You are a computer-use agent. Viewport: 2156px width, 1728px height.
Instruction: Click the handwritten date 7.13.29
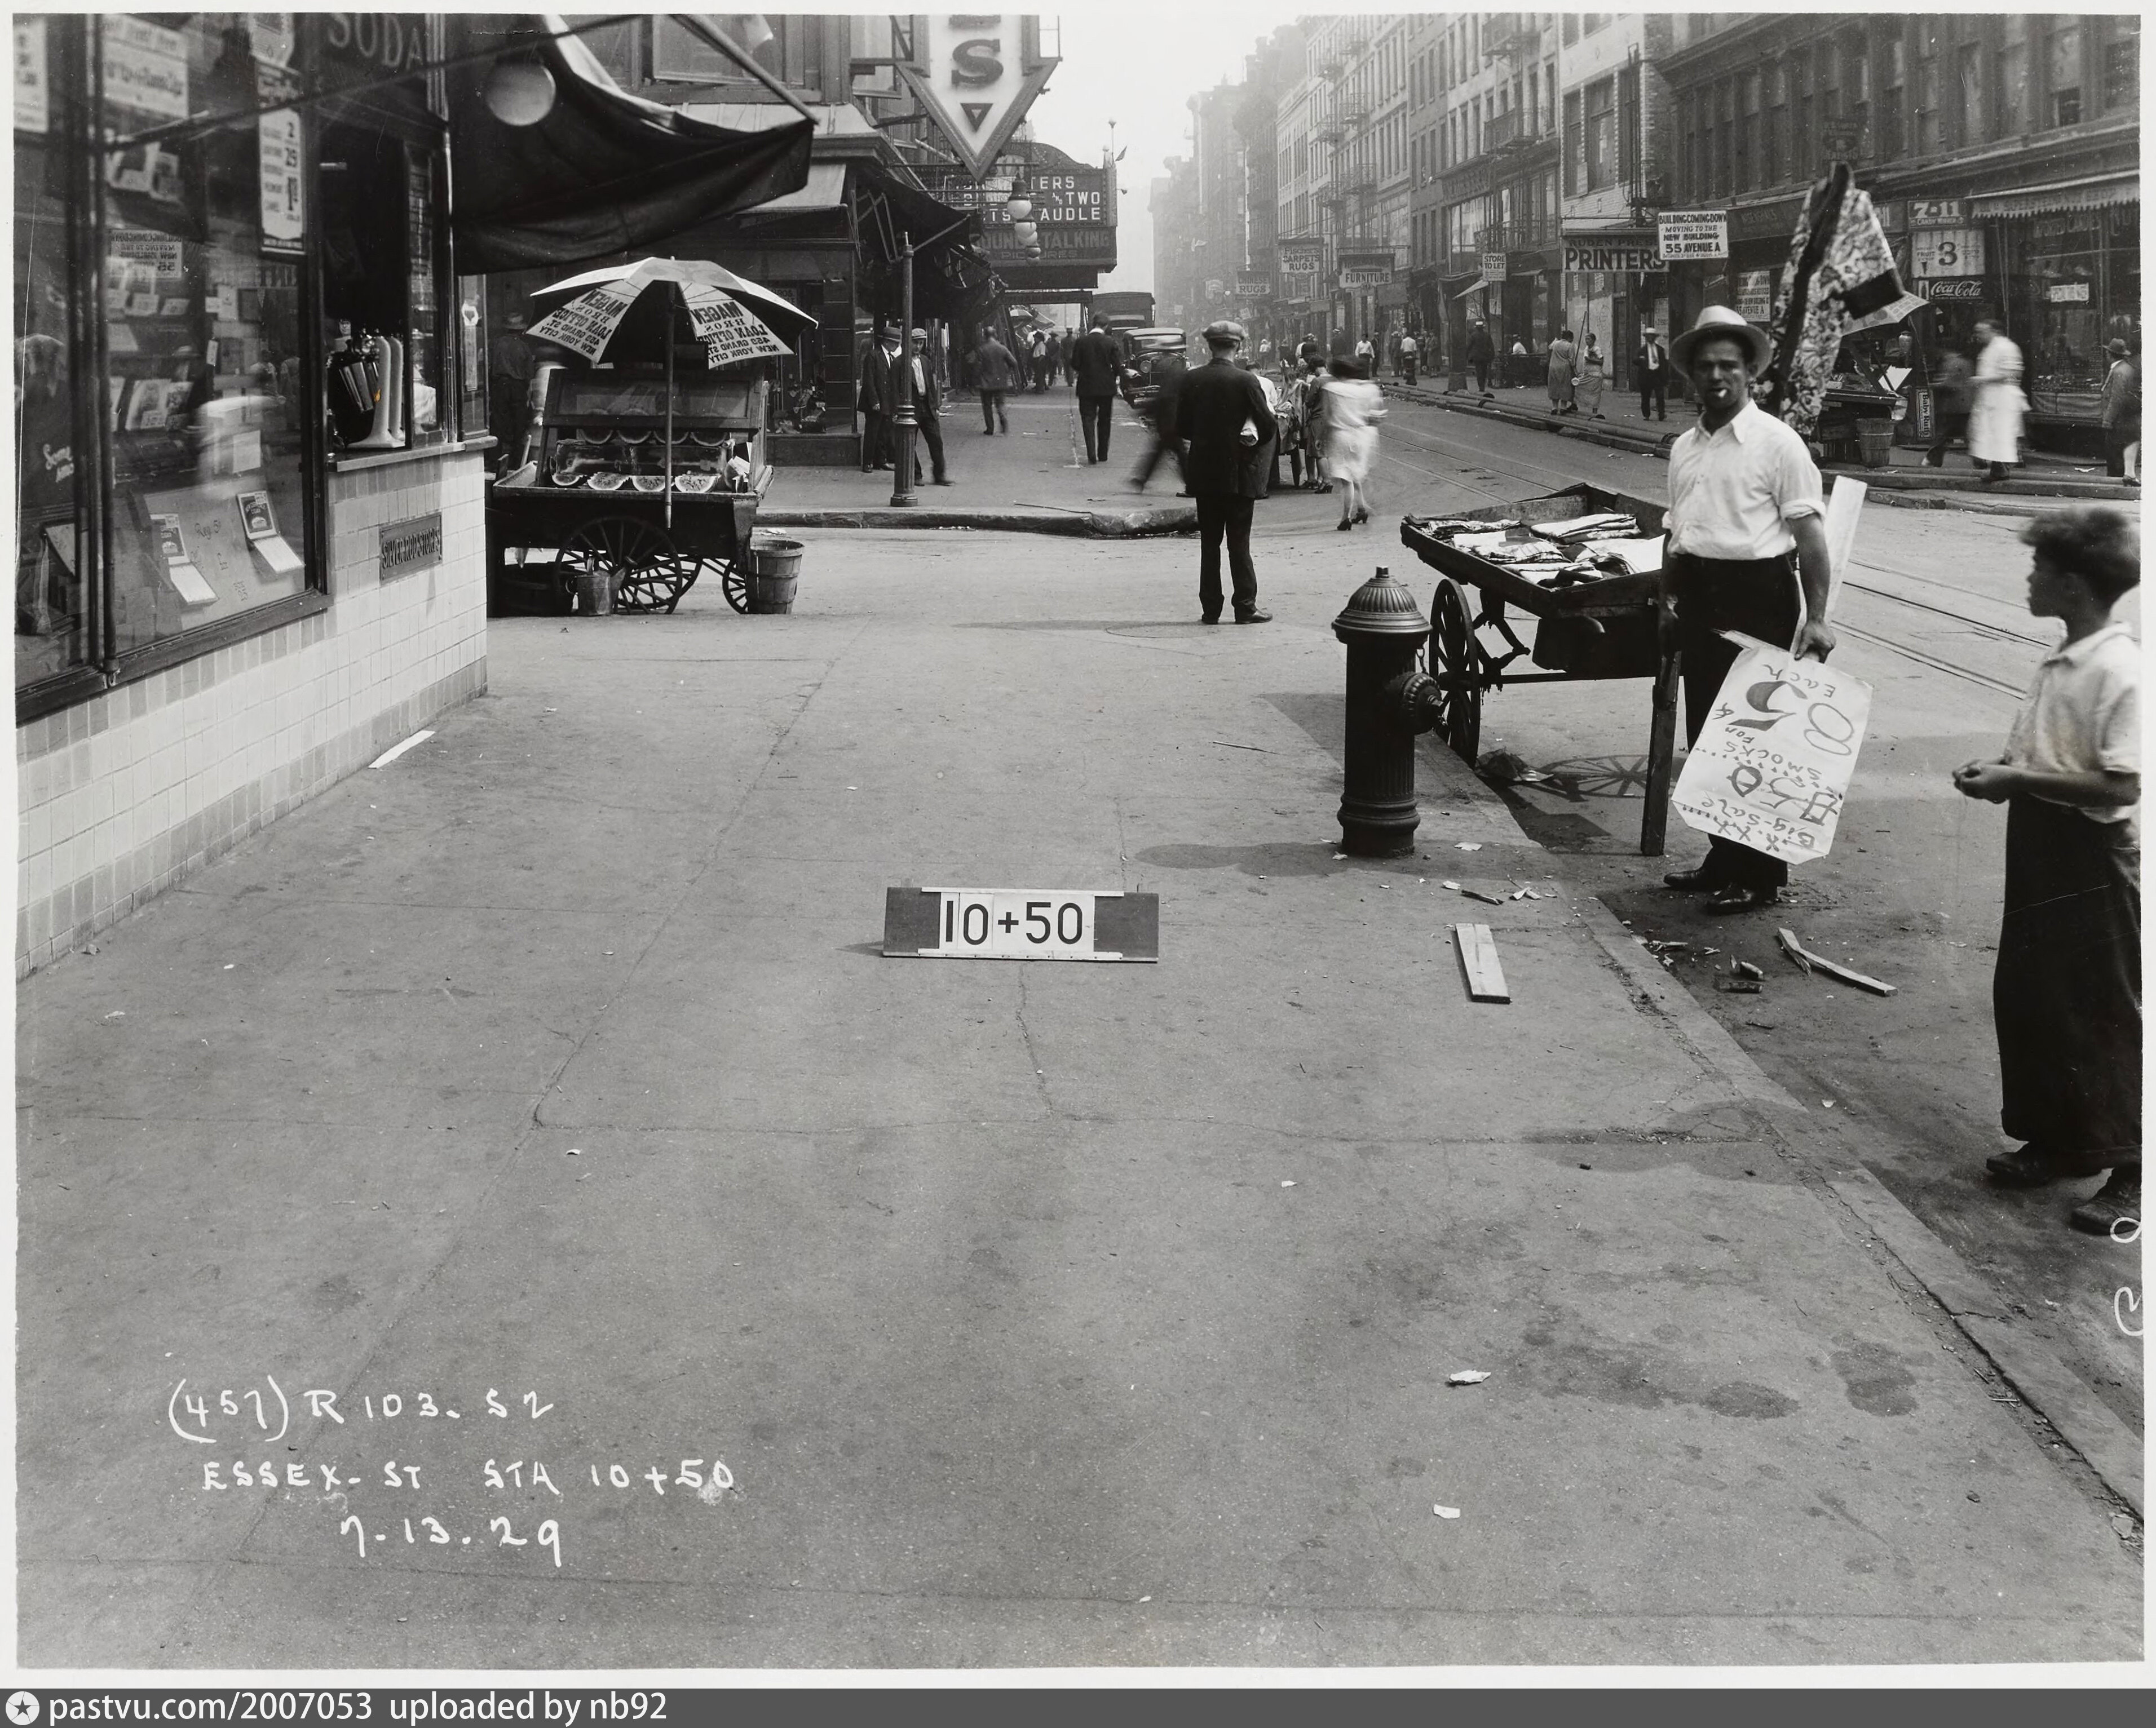450,1540
